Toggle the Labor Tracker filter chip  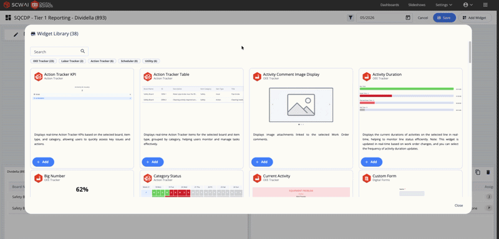click(x=72, y=61)
